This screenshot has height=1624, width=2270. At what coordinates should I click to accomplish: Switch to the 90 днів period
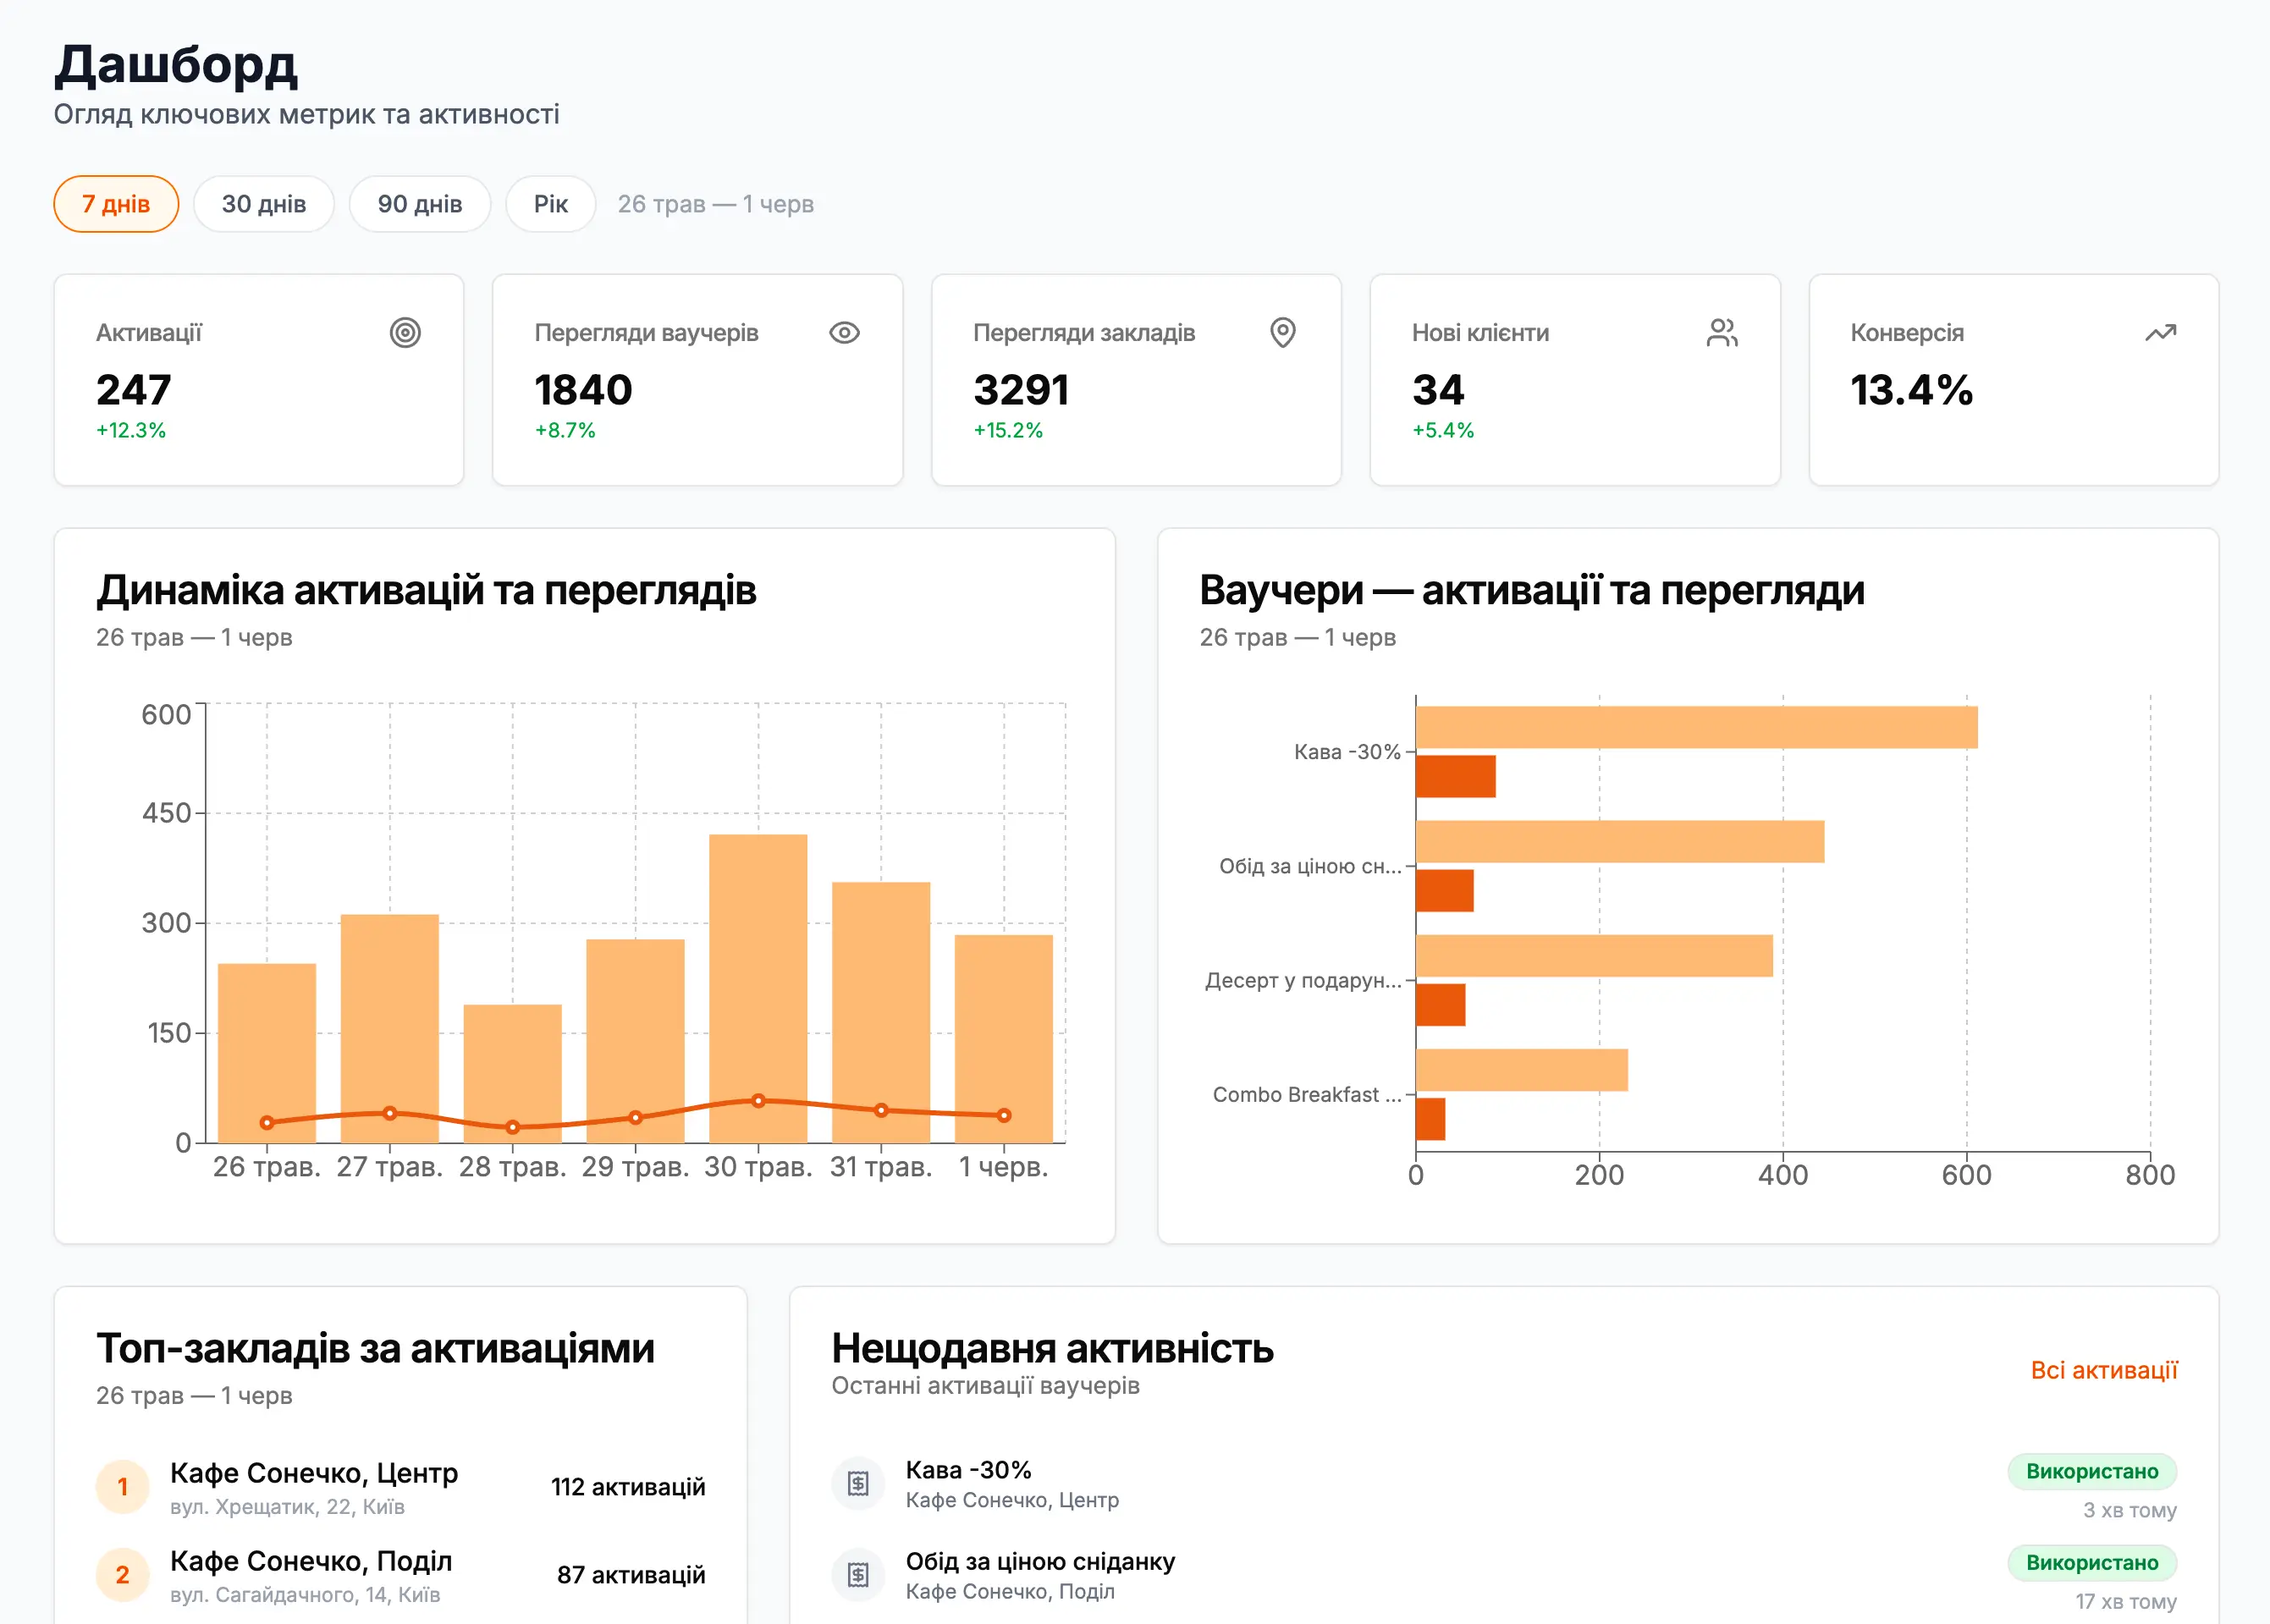pos(420,204)
